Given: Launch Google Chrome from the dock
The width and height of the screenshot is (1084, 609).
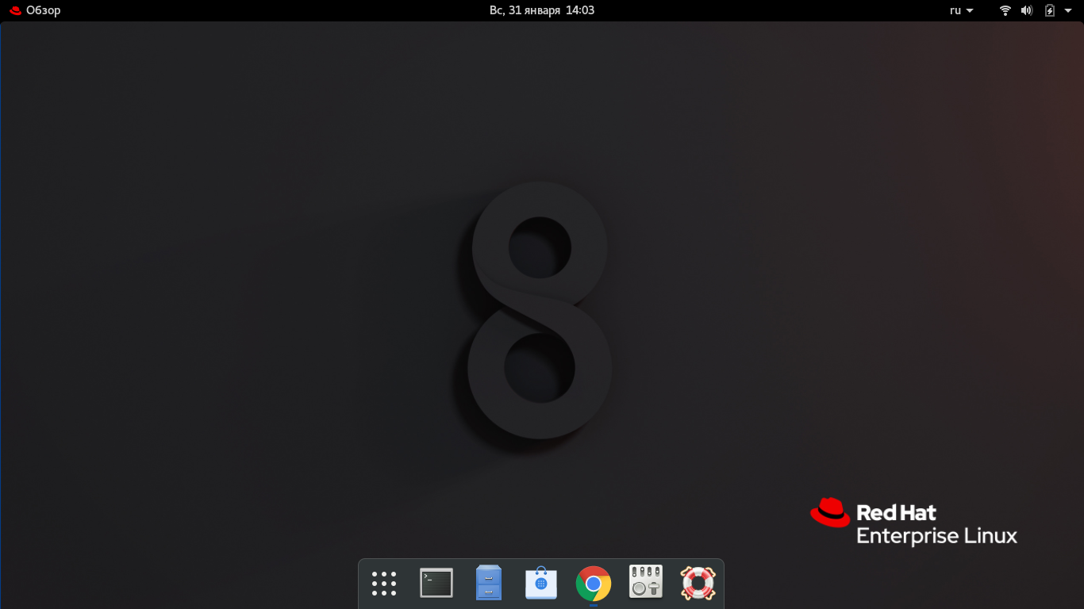Looking at the screenshot, I should [x=594, y=584].
